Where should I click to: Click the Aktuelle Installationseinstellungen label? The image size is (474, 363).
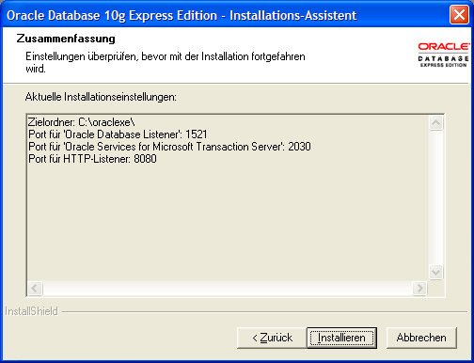(101, 97)
